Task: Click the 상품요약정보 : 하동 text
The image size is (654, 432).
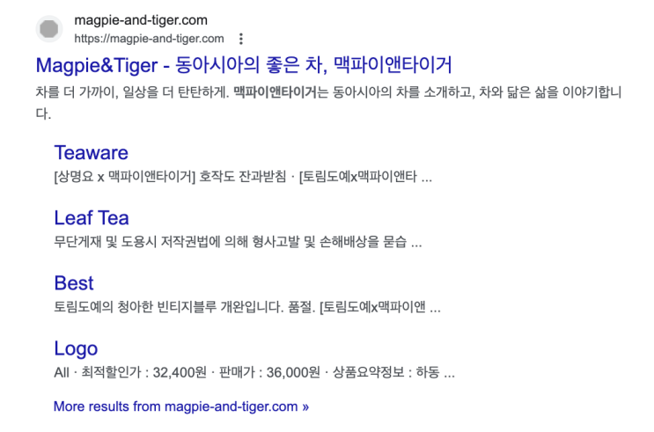Action: point(393,372)
